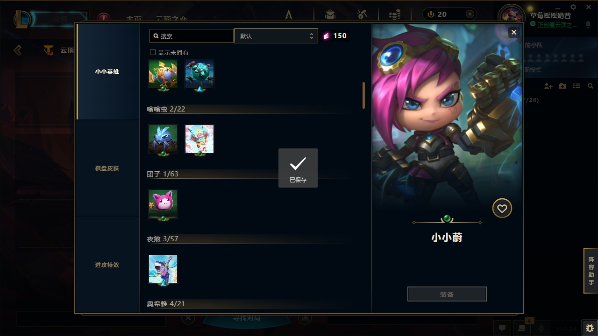This screenshot has height=336, width=598.
Task: Open the 阵容助手 side panel button
Action: [x=591, y=271]
